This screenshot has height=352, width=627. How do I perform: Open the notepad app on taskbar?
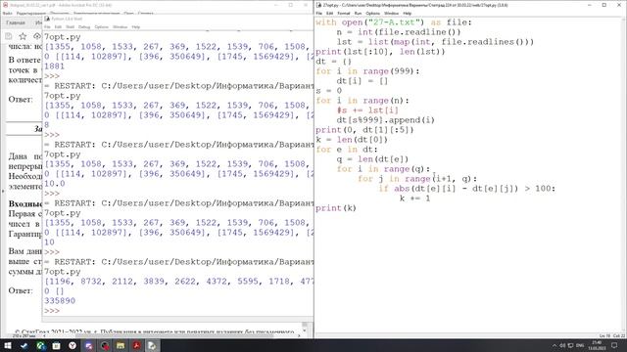(x=57, y=345)
